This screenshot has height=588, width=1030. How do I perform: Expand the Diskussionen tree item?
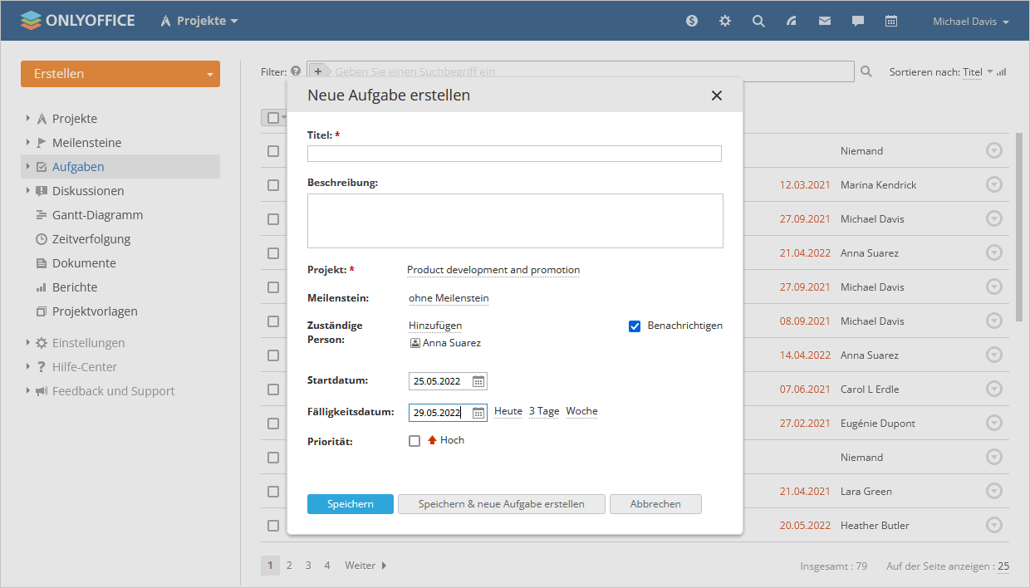point(28,191)
